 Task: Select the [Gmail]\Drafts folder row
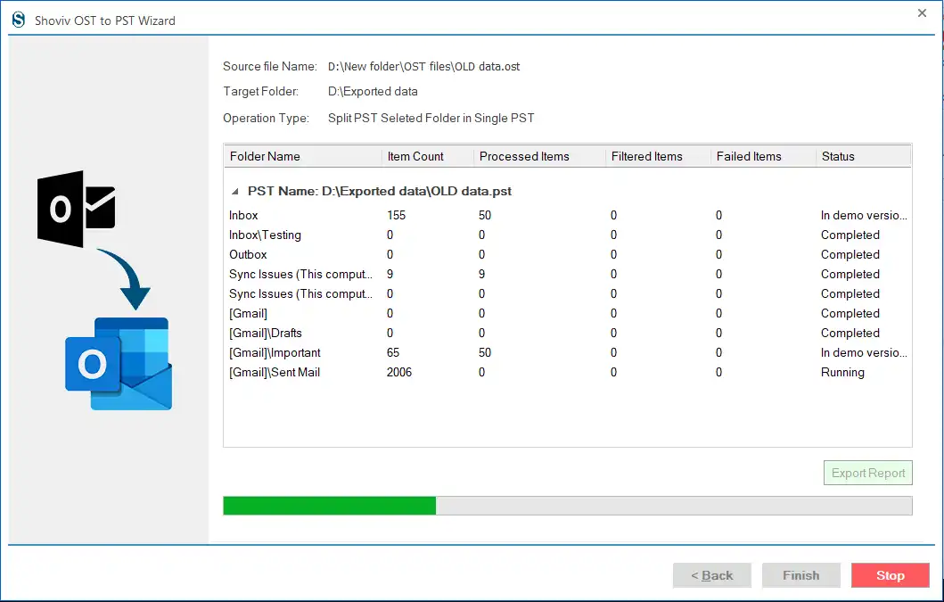click(x=567, y=333)
